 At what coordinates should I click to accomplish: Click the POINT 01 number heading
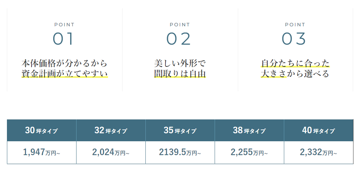pyautogui.click(x=63, y=38)
